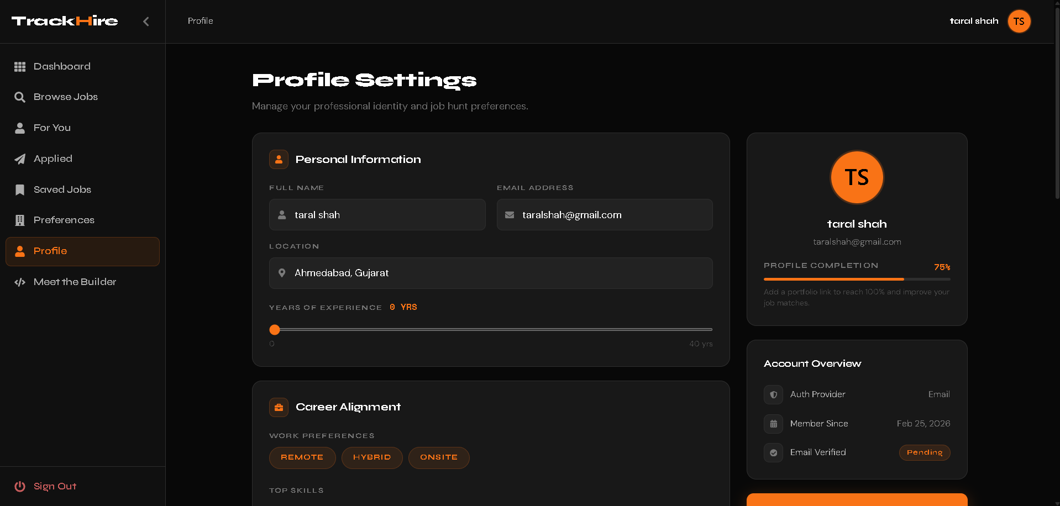Click the page vertical scrollbar
The height and width of the screenshot is (506, 1060).
[1057, 104]
